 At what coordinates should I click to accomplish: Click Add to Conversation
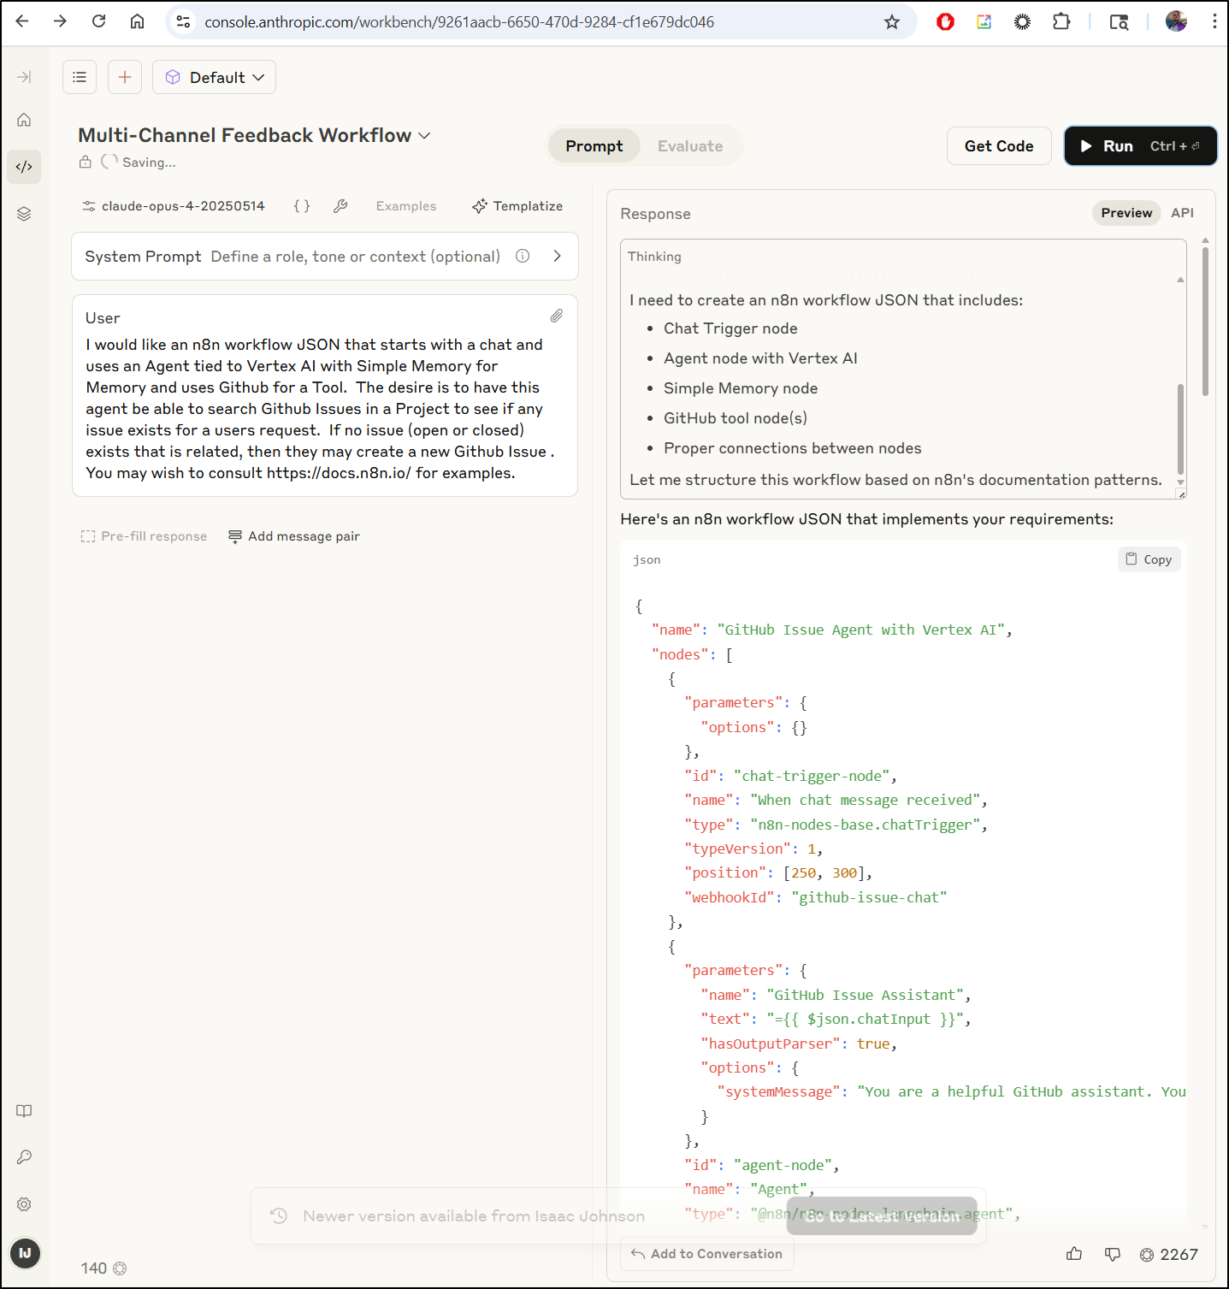click(706, 1254)
